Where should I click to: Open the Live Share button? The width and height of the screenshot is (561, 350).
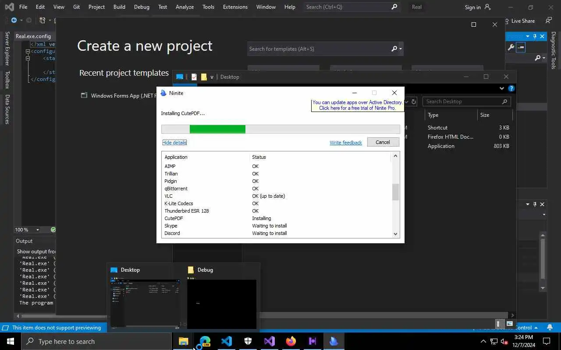point(519,21)
